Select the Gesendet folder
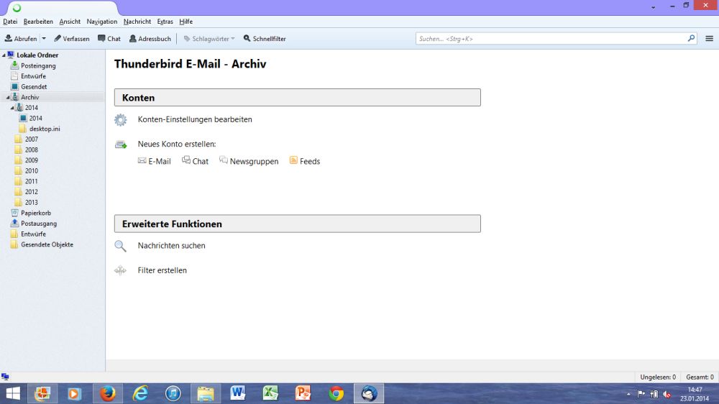 (x=34, y=87)
